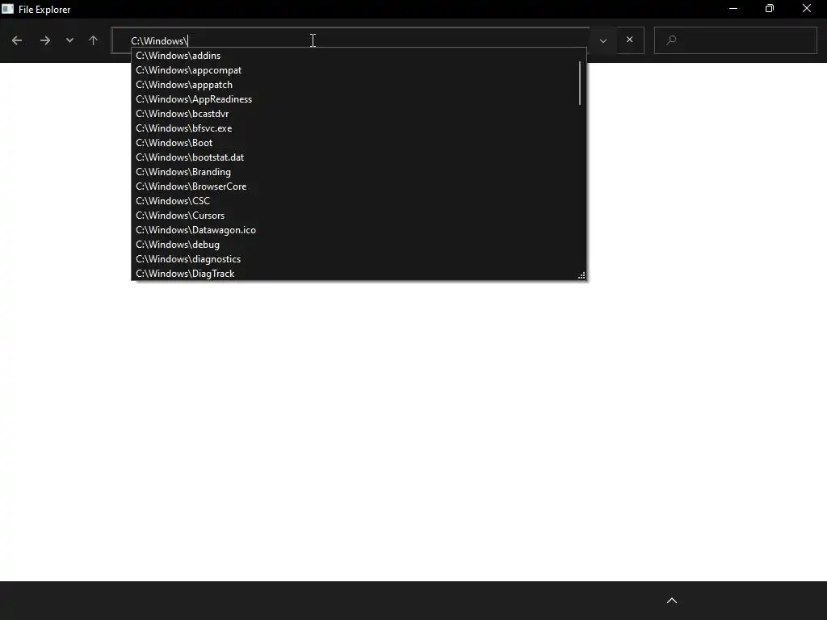Click the File Explorer title bar icon
827x620 pixels.
click(7, 9)
